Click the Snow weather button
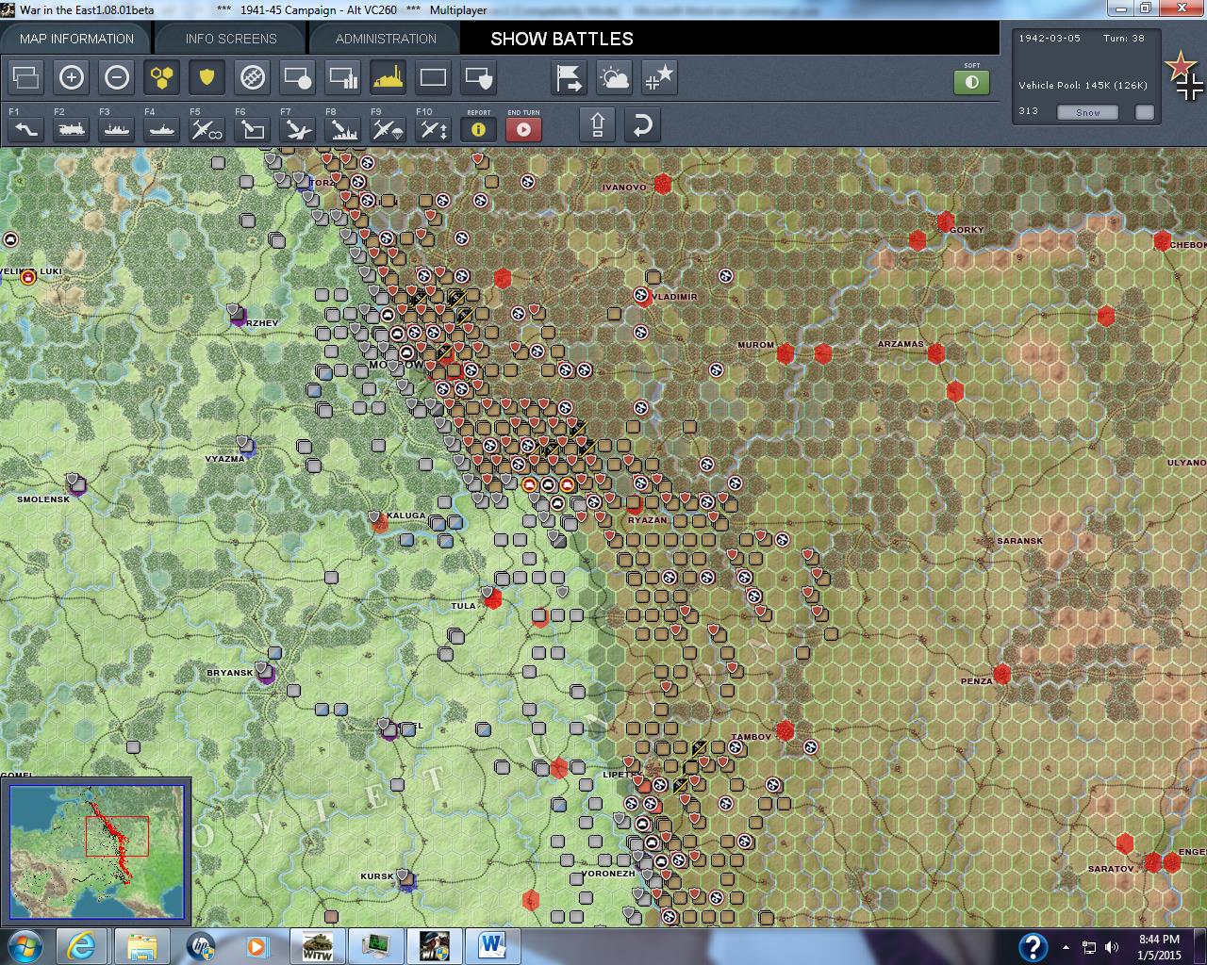 tap(1088, 112)
